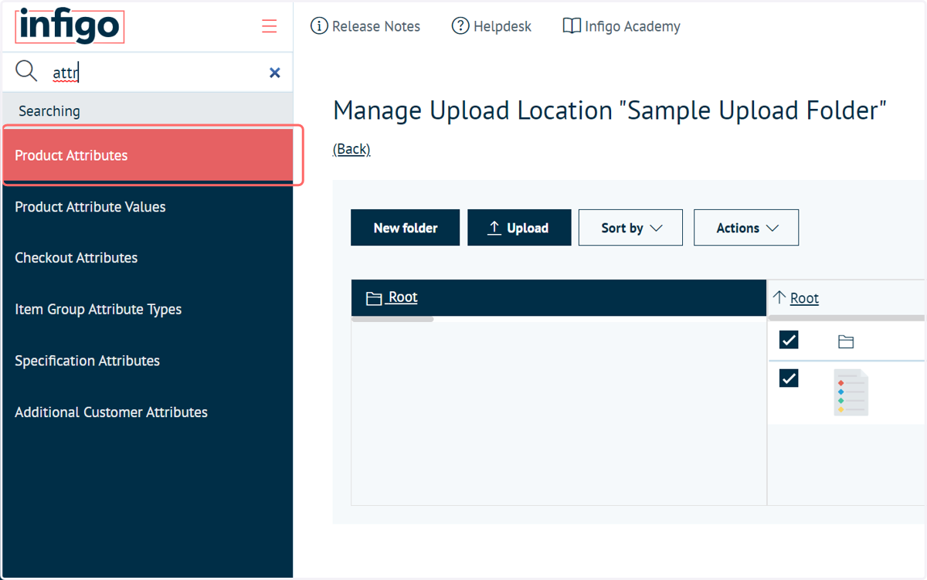Viewport: 927px width, 580px height.
Task: Click the Root link with up arrow
Action: tap(796, 298)
